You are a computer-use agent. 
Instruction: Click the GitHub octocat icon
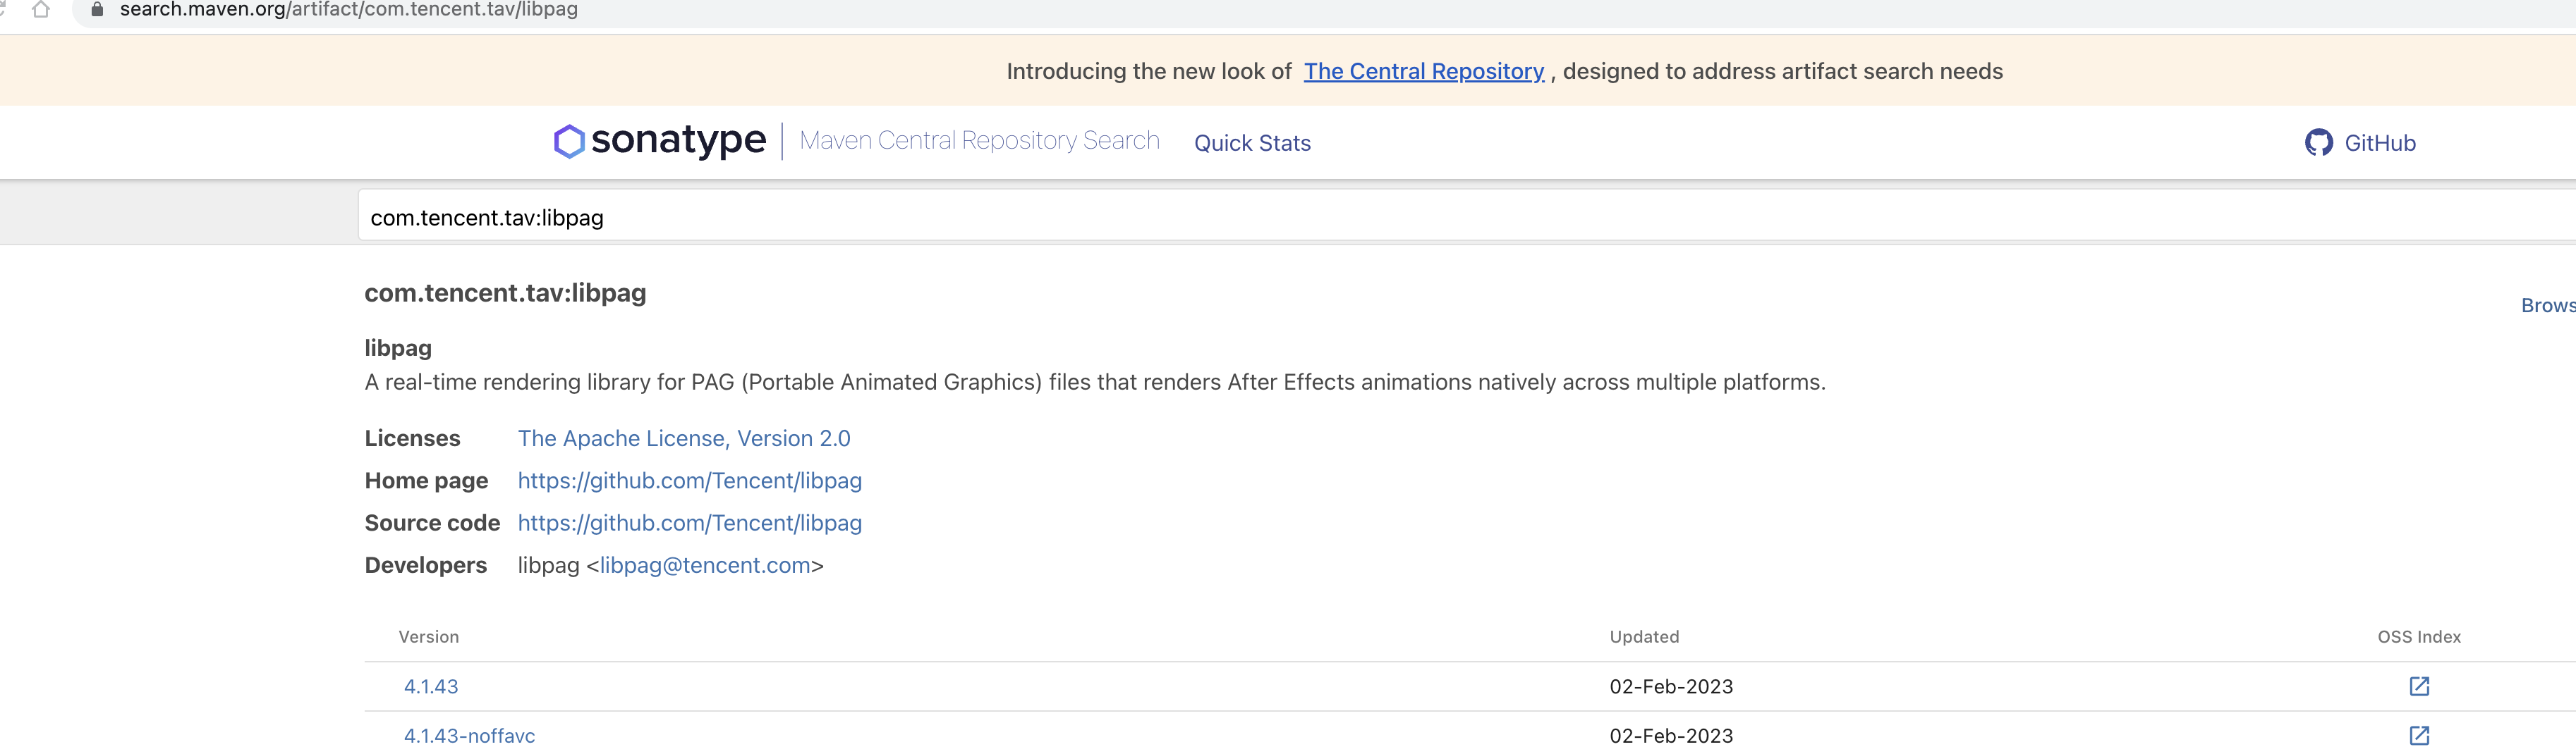(2318, 143)
